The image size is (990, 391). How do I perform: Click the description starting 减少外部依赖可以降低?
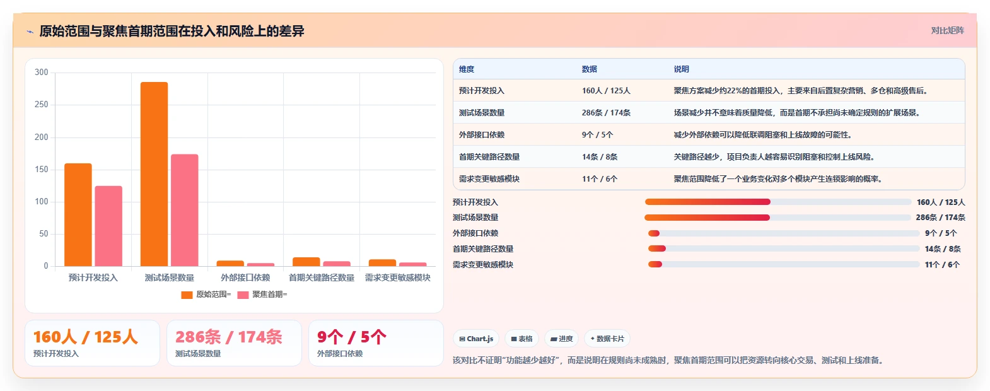[x=764, y=135]
